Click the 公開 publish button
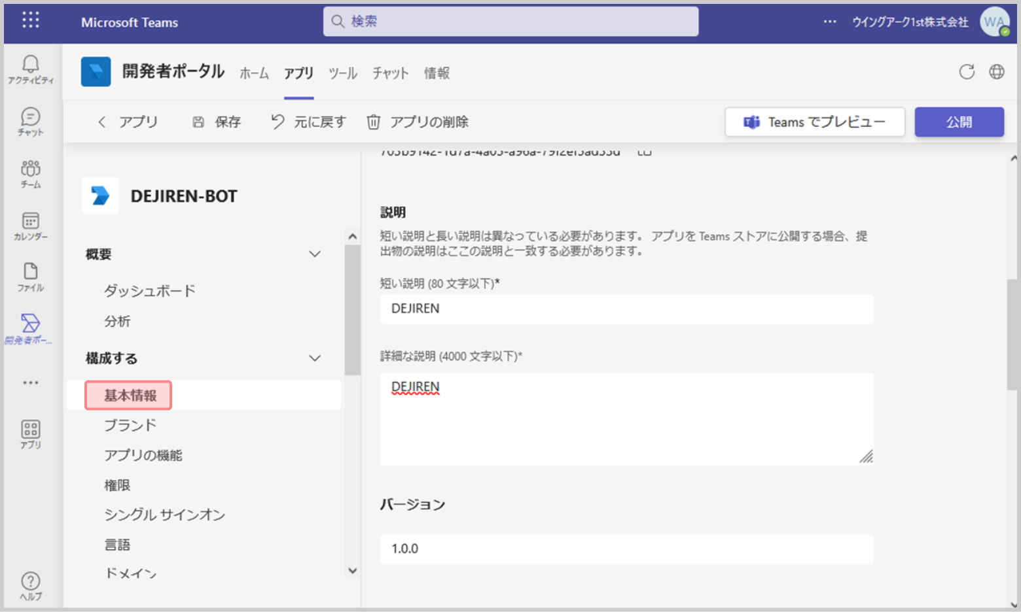This screenshot has height=612, width=1021. point(959,122)
